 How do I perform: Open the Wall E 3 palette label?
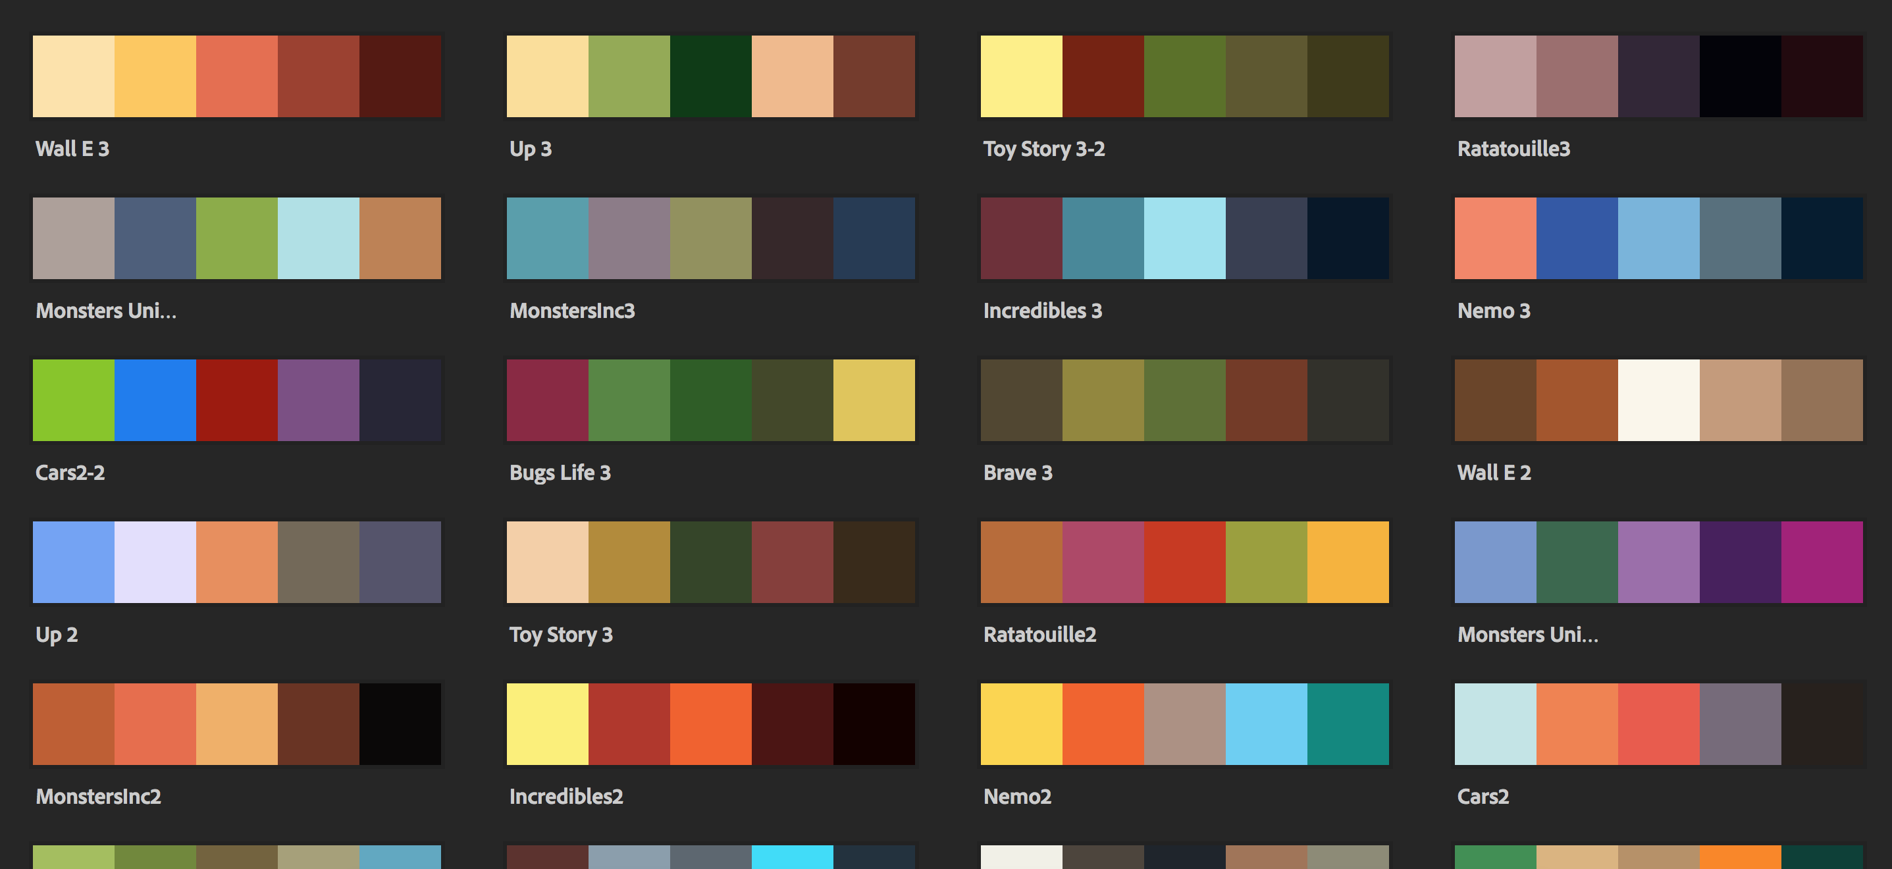click(x=72, y=149)
